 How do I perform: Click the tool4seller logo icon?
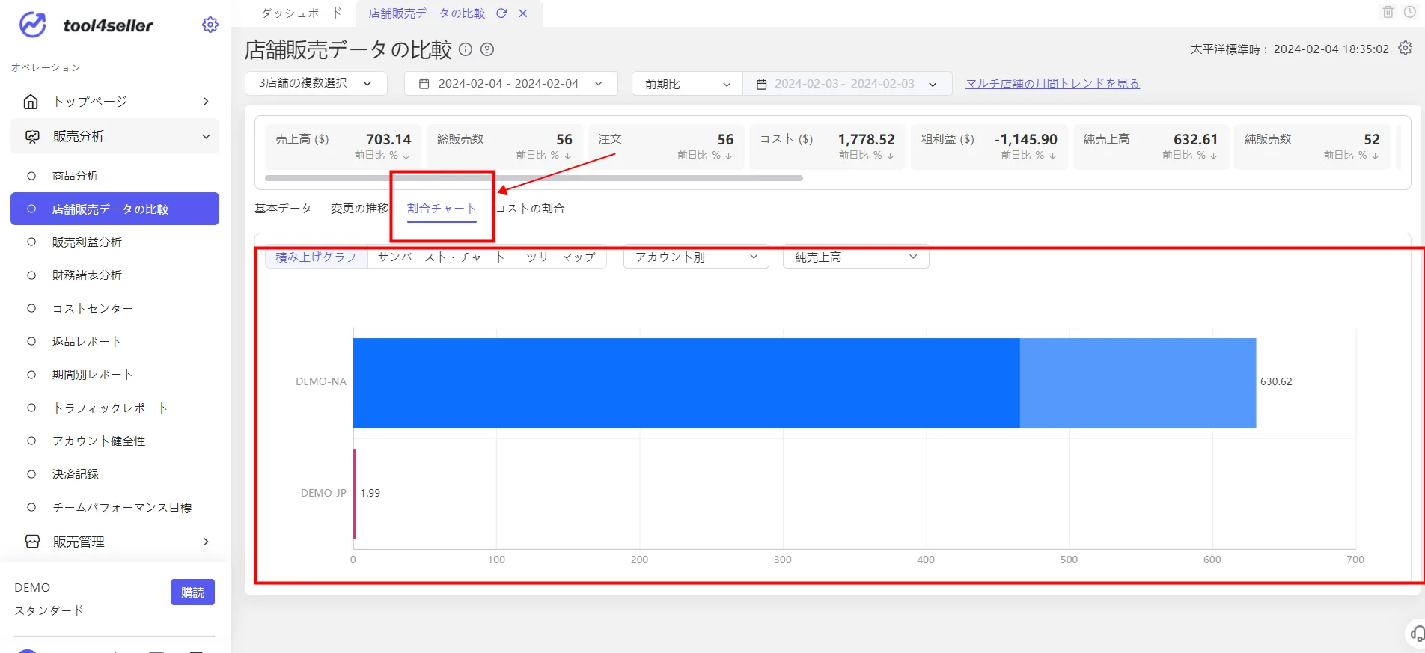click(x=32, y=25)
